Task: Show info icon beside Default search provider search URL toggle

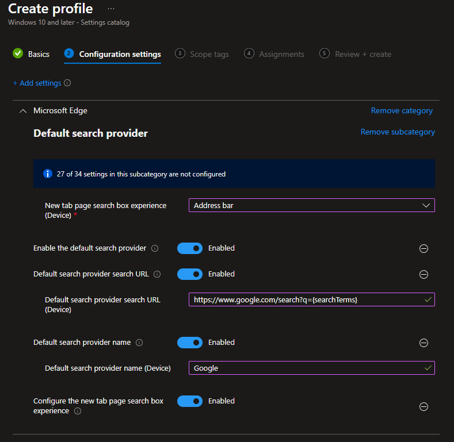Action: [x=157, y=274]
